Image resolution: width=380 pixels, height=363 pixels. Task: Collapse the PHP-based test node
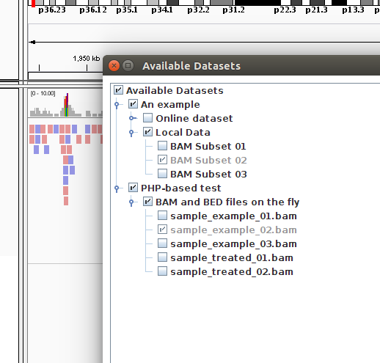117,188
